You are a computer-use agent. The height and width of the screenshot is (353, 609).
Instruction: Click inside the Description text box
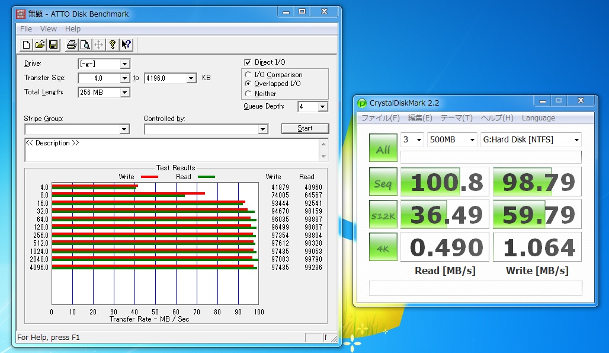click(172, 150)
